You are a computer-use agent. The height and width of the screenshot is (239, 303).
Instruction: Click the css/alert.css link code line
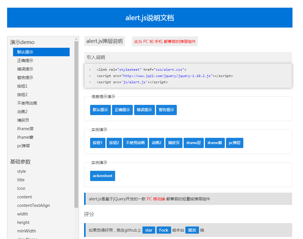[x=142, y=70]
